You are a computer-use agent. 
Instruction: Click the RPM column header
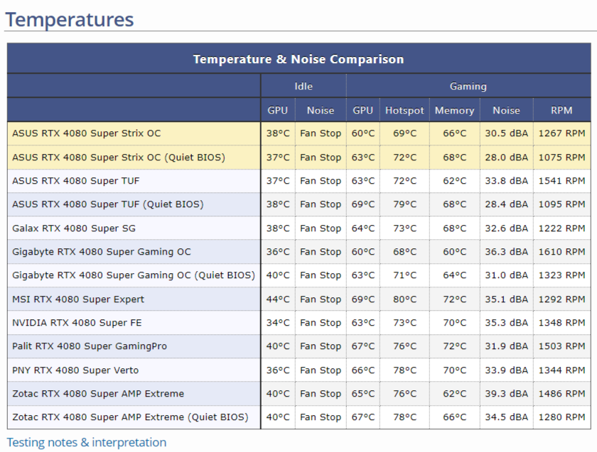[x=561, y=110]
